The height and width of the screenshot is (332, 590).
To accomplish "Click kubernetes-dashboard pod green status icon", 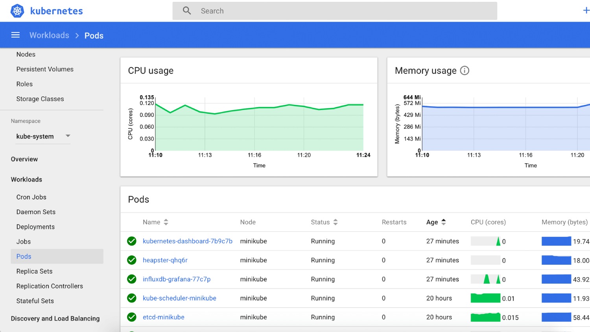I will pos(132,241).
